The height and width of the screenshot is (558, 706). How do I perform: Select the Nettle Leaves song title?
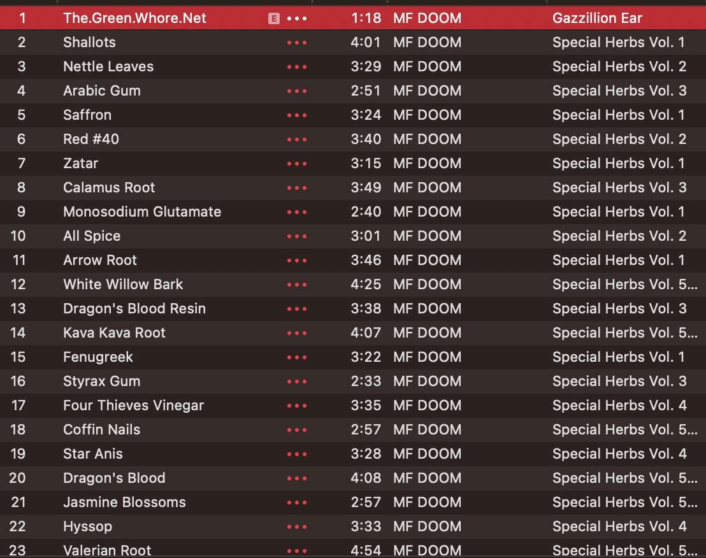[108, 67]
